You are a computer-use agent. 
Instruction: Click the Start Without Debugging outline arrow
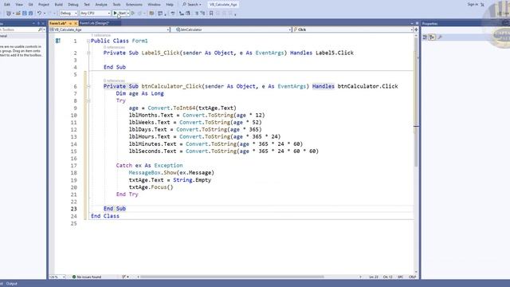133,14
